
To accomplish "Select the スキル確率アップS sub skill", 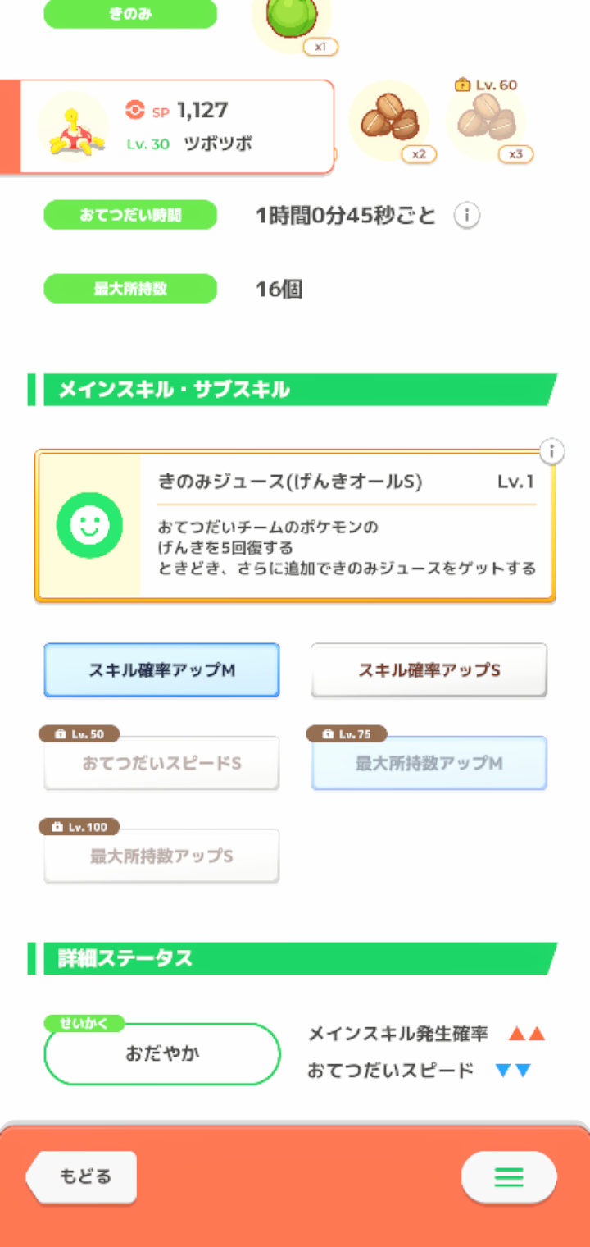I will coord(429,670).
